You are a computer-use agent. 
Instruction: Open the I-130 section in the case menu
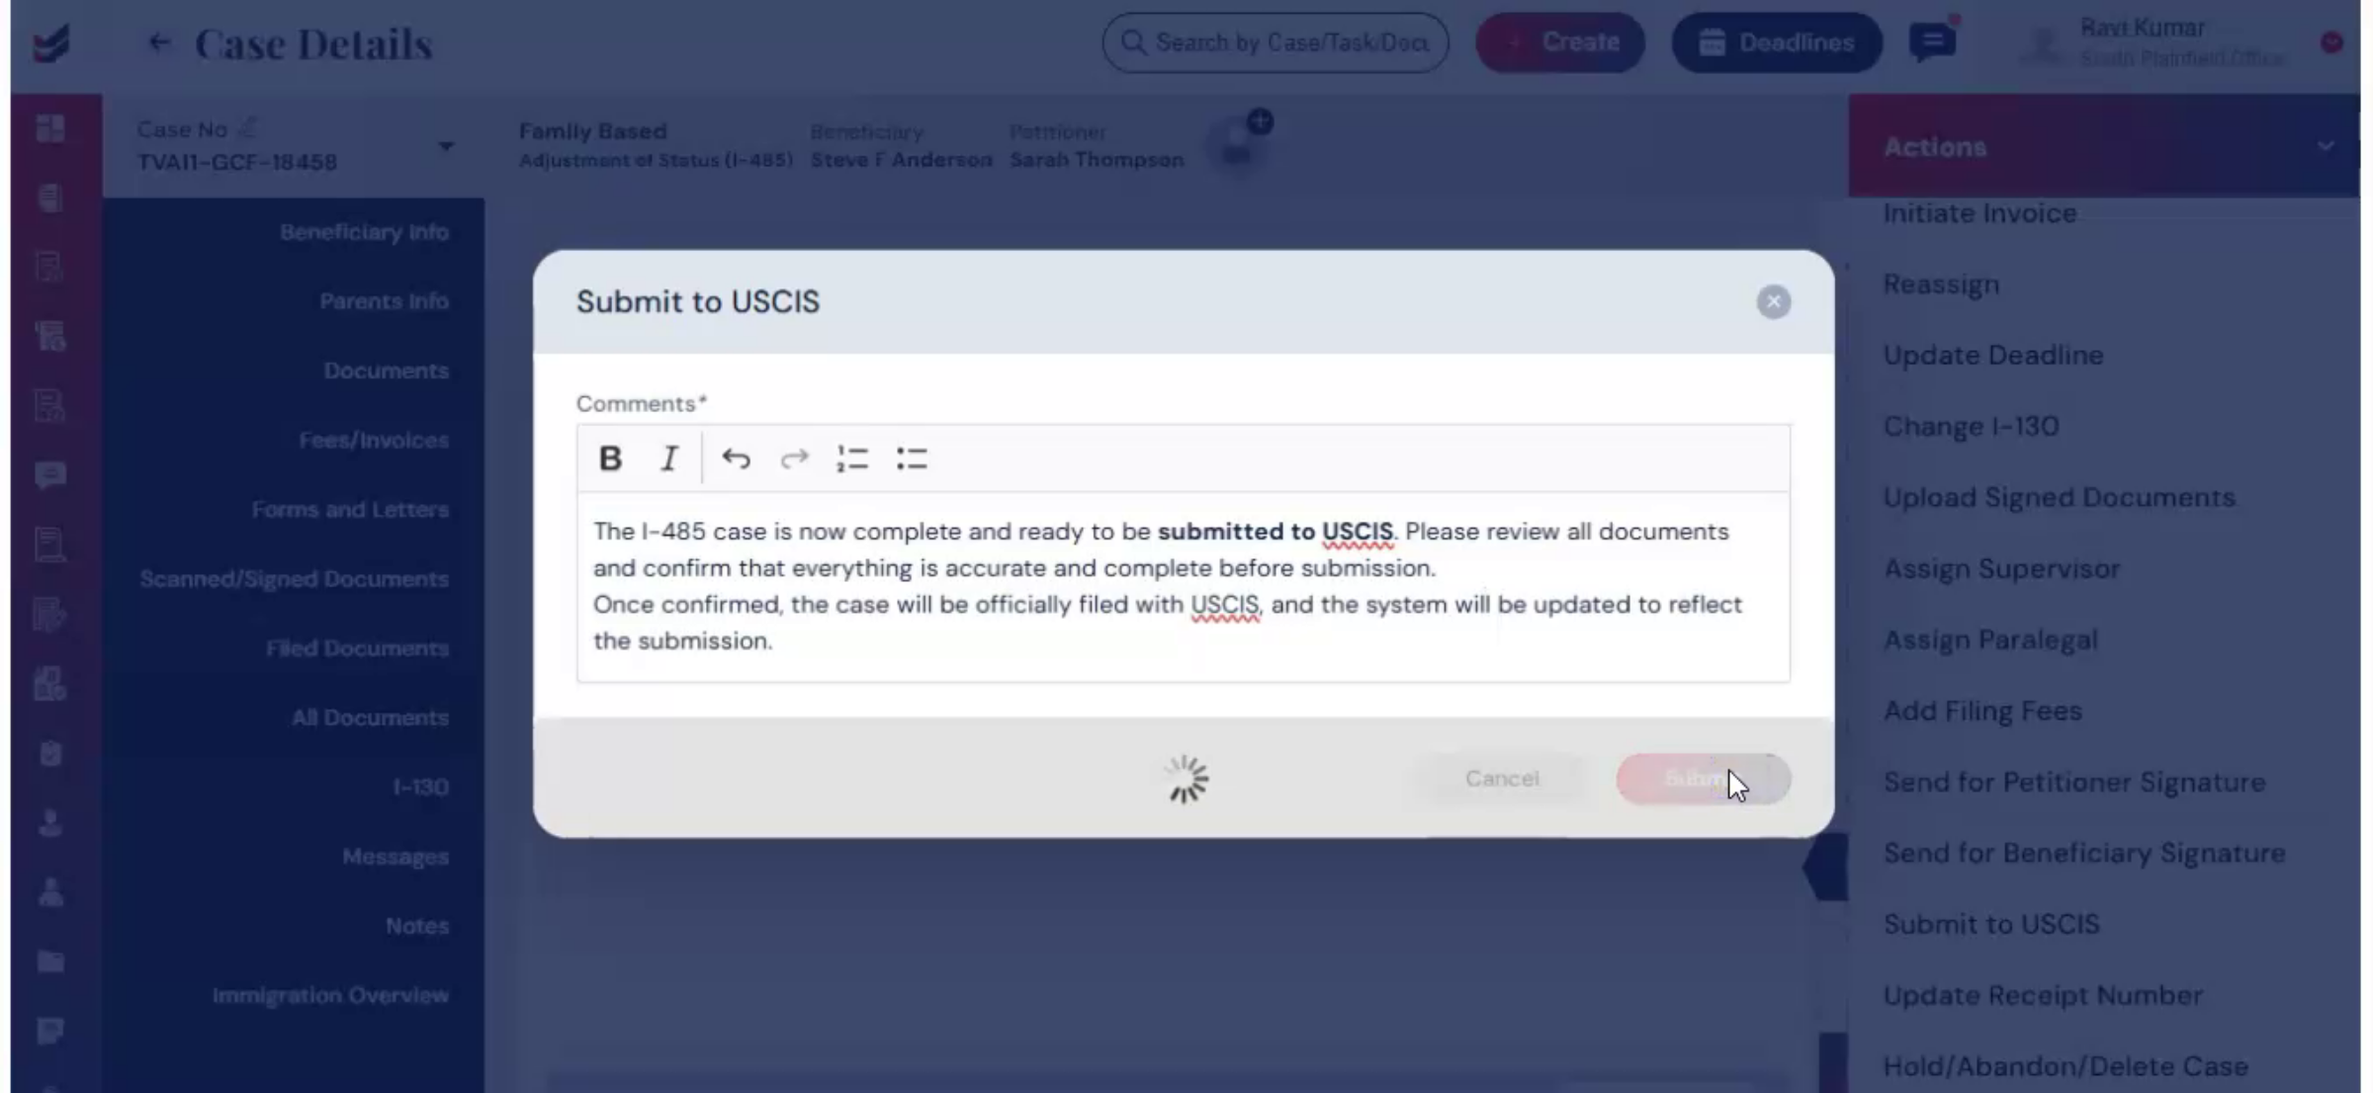point(420,787)
